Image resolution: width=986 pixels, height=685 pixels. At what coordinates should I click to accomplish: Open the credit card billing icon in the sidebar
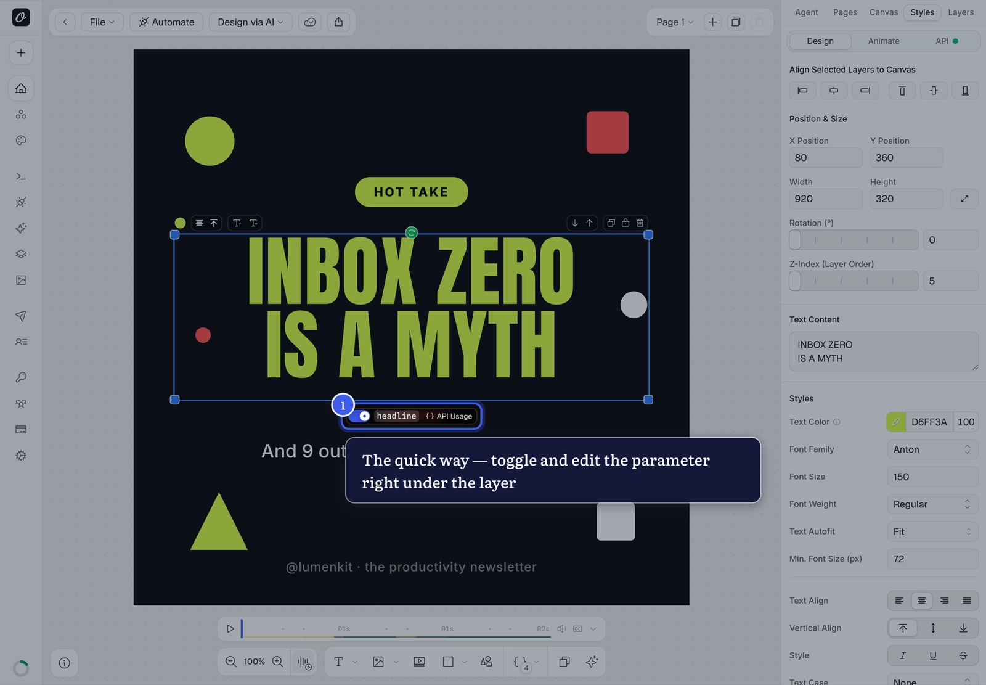pyautogui.click(x=21, y=429)
